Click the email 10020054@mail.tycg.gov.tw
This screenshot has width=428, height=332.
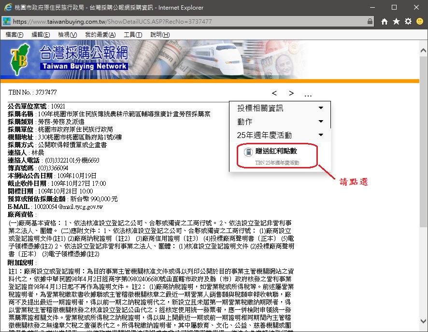tap(69, 207)
